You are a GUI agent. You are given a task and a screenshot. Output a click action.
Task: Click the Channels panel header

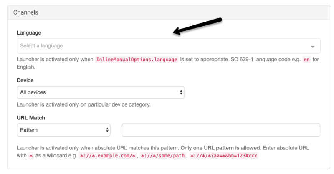(x=169, y=12)
